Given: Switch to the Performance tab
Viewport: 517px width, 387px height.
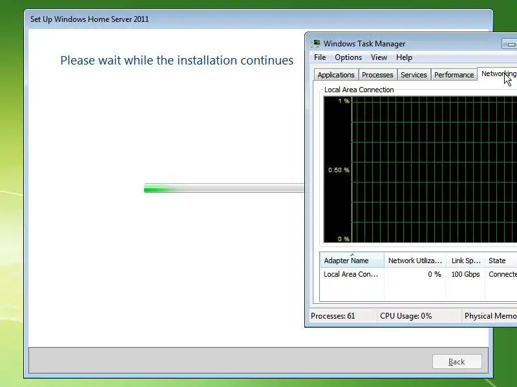Looking at the screenshot, I should click(x=454, y=75).
